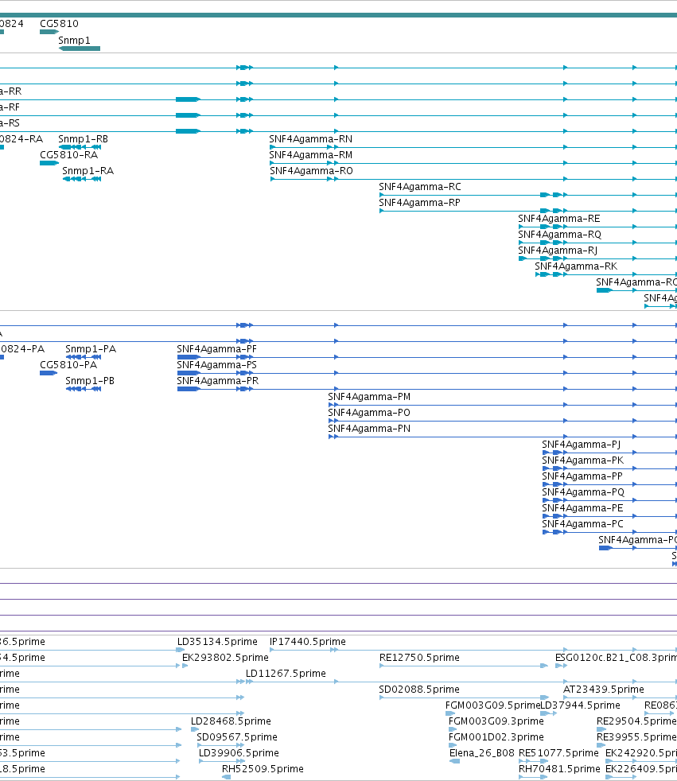Click SNF4Agamma-RM transcript label
The image size is (677, 781).
click(x=311, y=155)
